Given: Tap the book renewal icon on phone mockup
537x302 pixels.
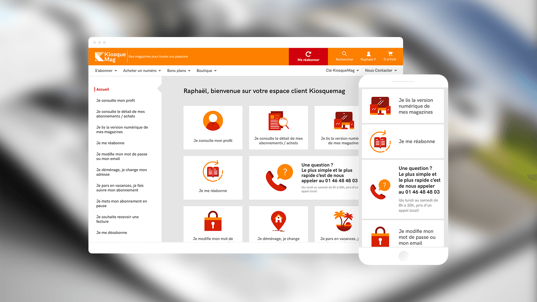Looking at the screenshot, I should click(x=380, y=142).
